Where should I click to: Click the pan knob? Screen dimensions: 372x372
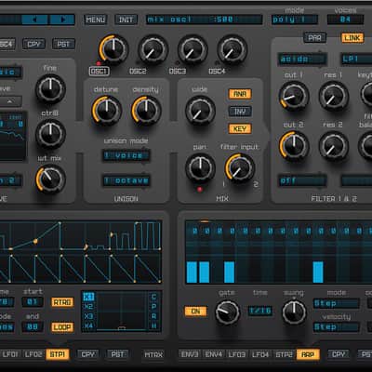pyautogui.click(x=200, y=168)
